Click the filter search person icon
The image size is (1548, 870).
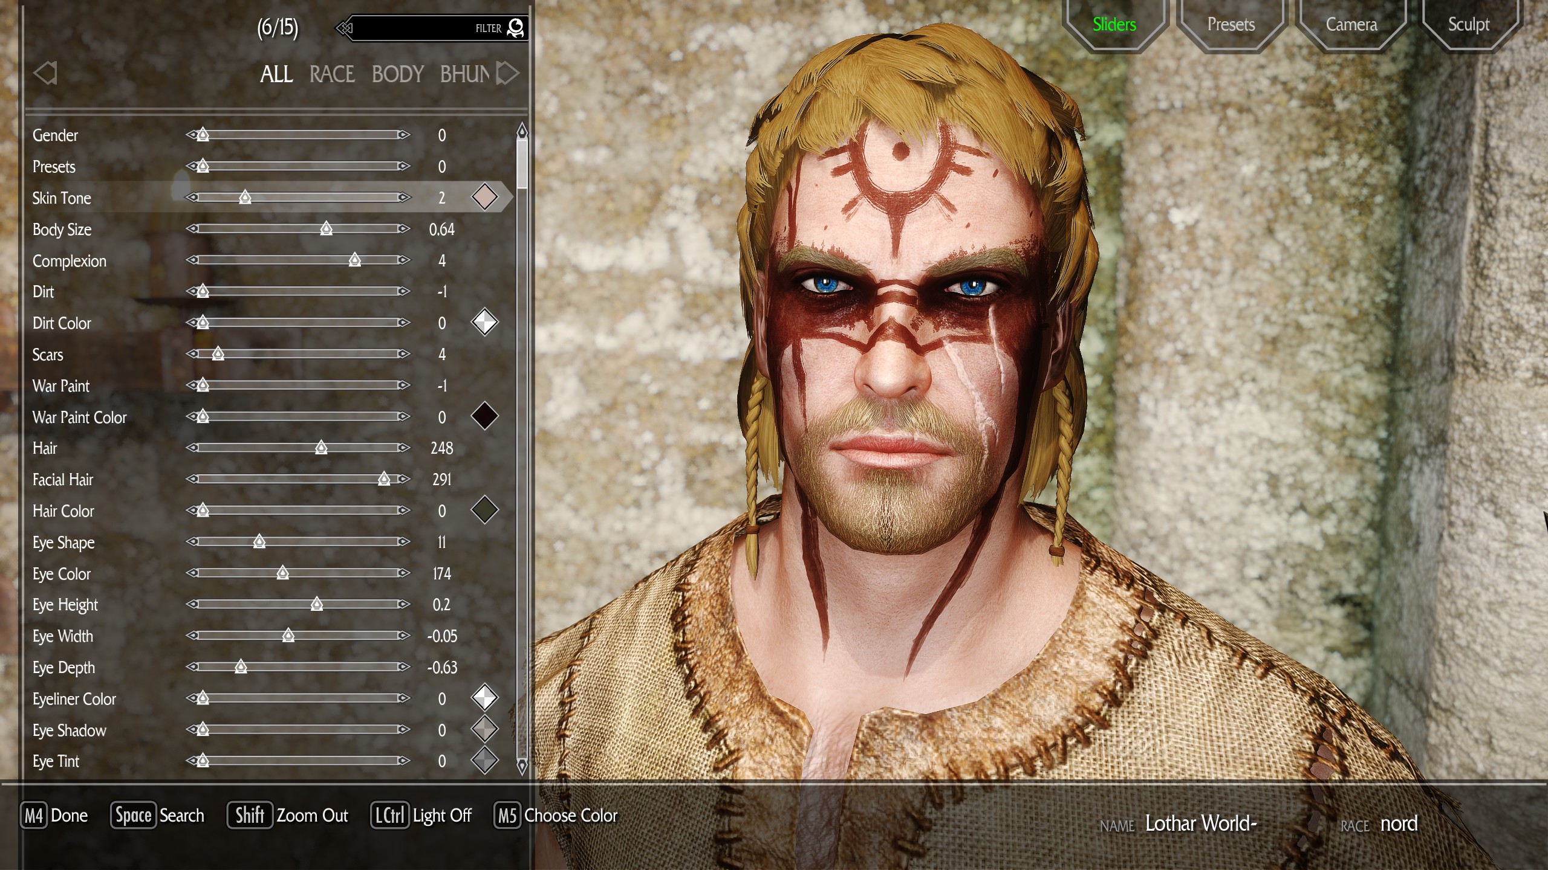[x=515, y=28]
